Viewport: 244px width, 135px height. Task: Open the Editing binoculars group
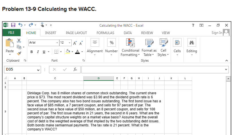pyautogui.click(x=192, y=47)
